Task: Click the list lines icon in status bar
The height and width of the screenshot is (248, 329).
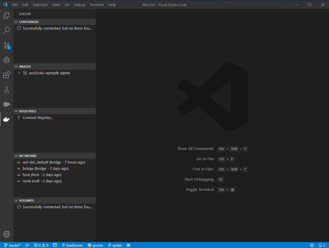Action: [x=128, y=245]
